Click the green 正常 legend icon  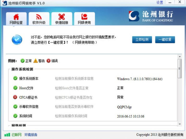click(x=22, y=61)
